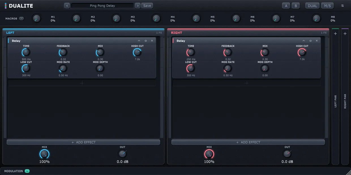Click the RIGHT PAR vertical label

(345, 101)
